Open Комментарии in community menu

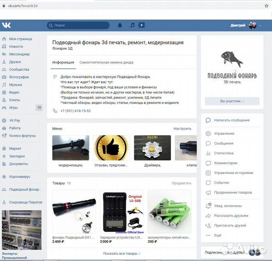click(x=221, y=163)
